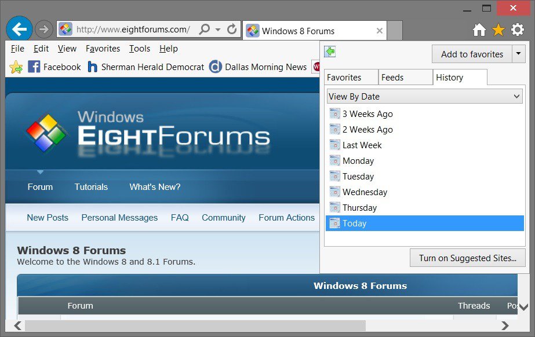Open the Help menu

[169, 49]
